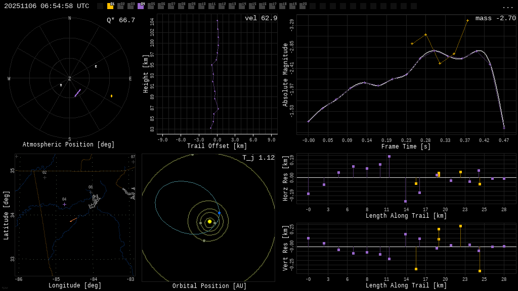518x291 pixels.
Task: Toggle station 09 square in top bar
Action: [x=191, y=6]
